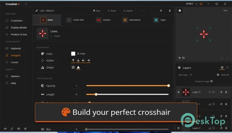
Task: Open Display Modes in sidebar
Action: 16,28
